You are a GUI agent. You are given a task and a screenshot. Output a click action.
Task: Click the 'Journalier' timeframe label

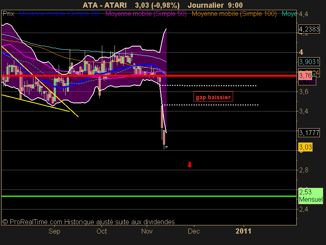pos(206,5)
